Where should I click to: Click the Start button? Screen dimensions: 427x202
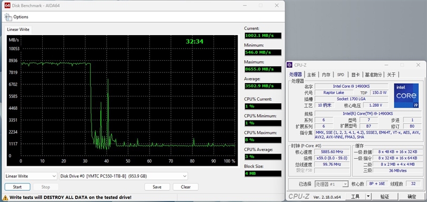[17, 187]
